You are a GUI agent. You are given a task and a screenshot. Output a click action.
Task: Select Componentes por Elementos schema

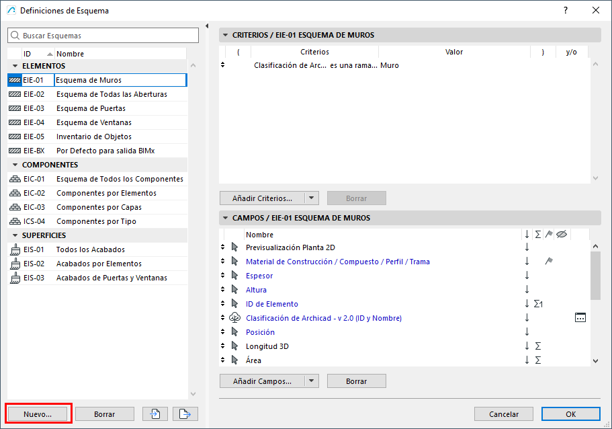97,193
